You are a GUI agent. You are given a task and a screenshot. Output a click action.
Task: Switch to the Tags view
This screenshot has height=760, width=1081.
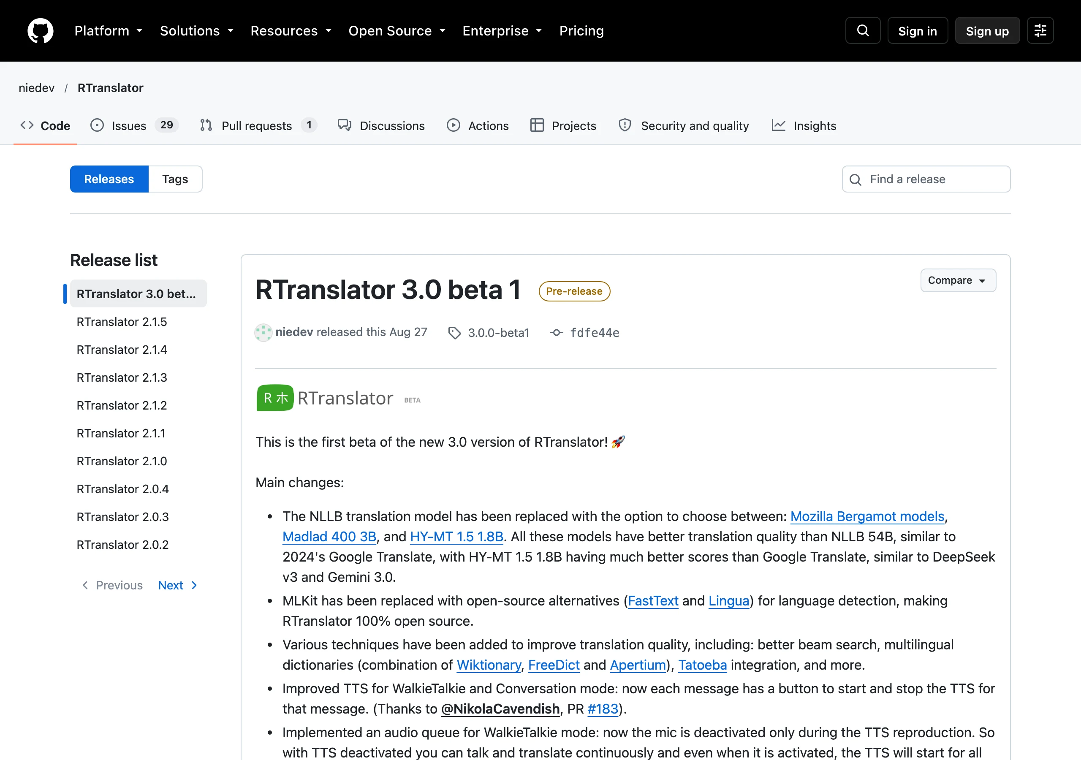(175, 179)
